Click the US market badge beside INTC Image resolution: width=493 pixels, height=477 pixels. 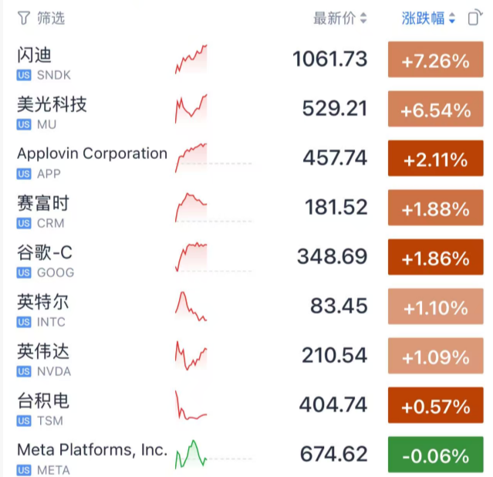point(24,322)
